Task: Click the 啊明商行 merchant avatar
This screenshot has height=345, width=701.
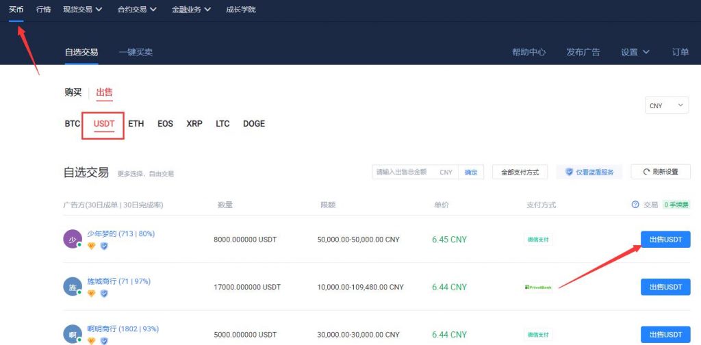Action: pos(73,334)
